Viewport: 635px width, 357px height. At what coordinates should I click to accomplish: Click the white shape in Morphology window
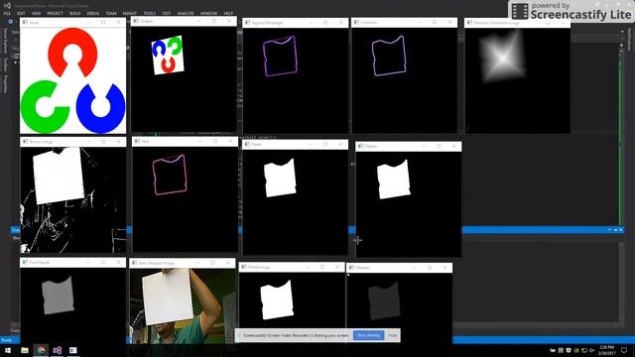point(277,299)
